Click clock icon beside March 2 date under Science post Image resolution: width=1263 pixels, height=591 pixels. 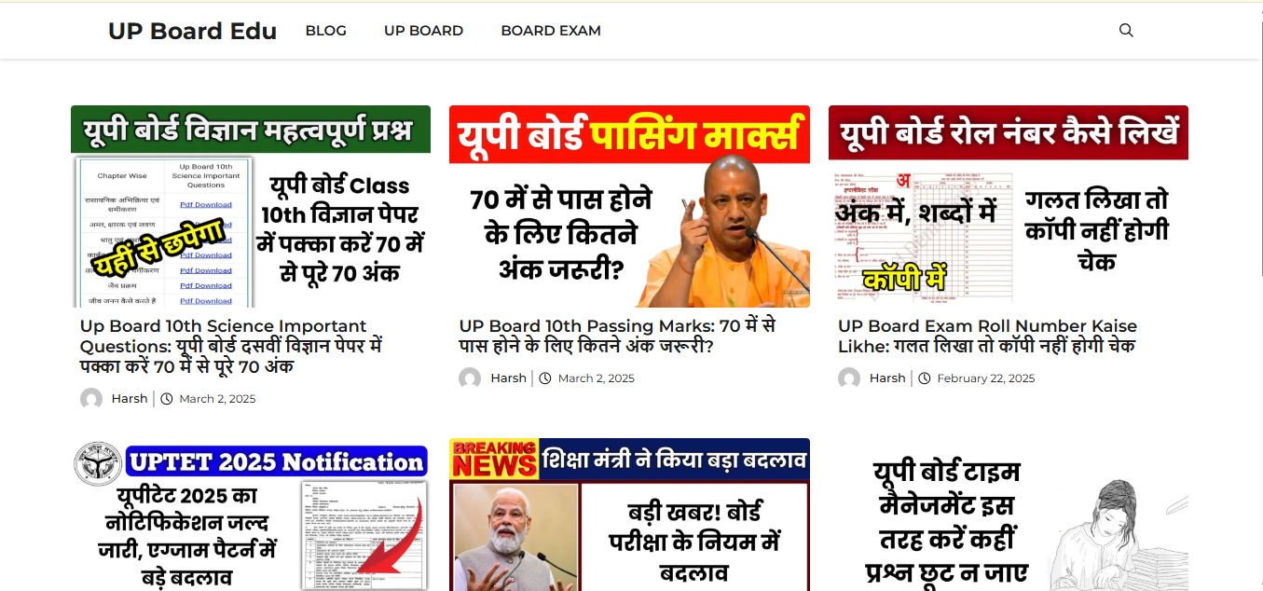click(x=167, y=399)
